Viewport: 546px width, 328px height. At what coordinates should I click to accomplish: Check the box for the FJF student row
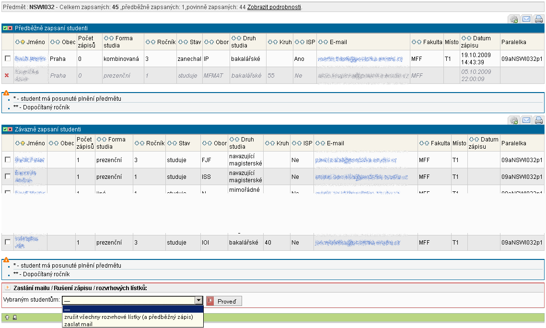tap(7, 160)
